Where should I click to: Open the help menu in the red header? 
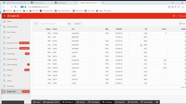174,16
